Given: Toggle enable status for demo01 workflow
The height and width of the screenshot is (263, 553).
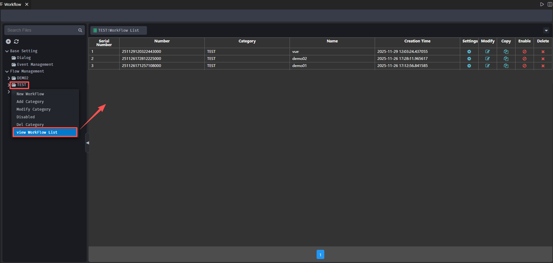Looking at the screenshot, I should tap(524, 66).
